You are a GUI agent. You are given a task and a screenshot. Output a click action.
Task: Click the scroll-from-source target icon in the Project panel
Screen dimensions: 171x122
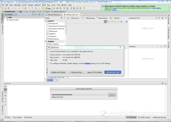(33, 14)
